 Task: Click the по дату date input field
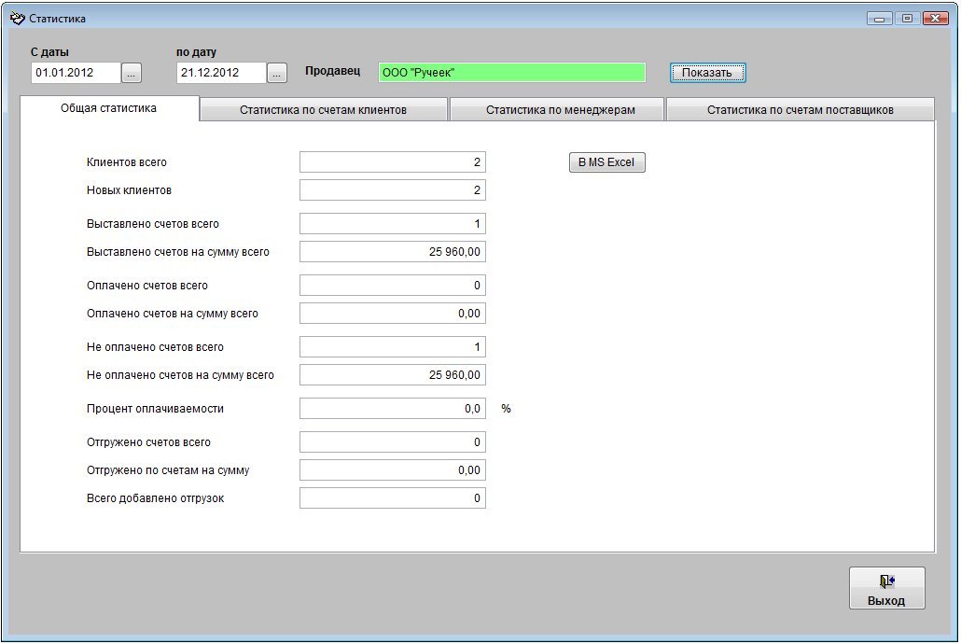click(221, 73)
